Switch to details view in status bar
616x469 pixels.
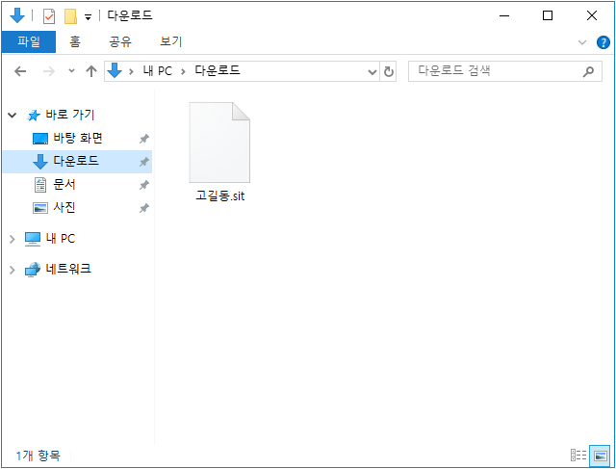click(578, 456)
